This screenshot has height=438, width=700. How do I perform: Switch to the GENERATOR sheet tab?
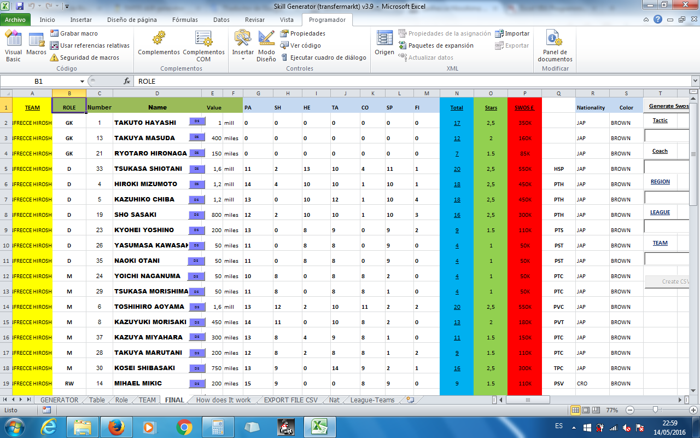click(x=59, y=400)
